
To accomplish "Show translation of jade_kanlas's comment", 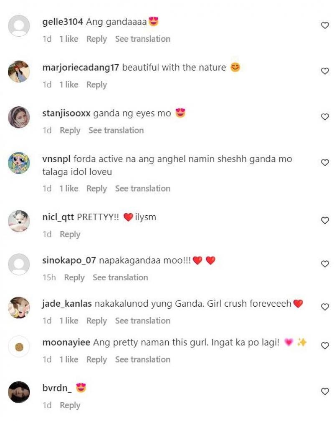I will pyautogui.click(x=143, y=320).
